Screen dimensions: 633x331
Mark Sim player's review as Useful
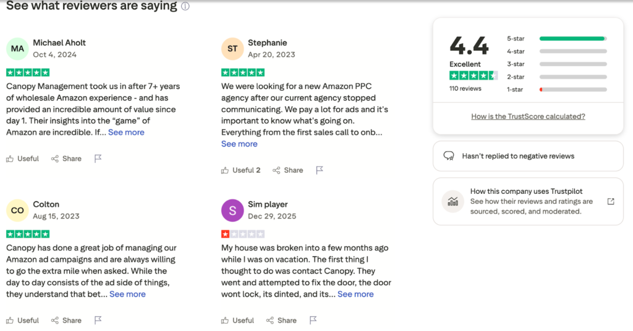click(238, 321)
